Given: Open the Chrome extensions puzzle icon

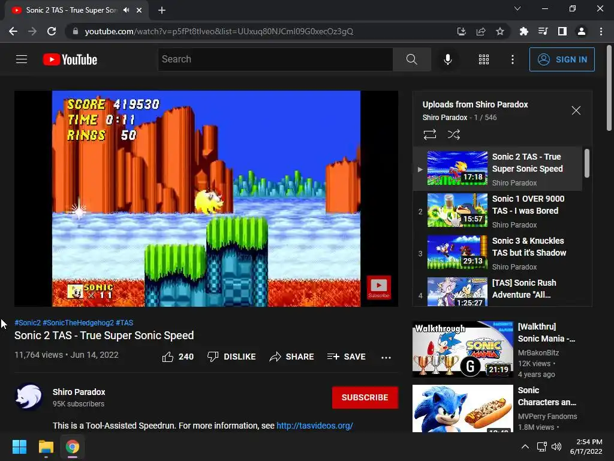Looking at the screenshot, I should pos(523,31).
